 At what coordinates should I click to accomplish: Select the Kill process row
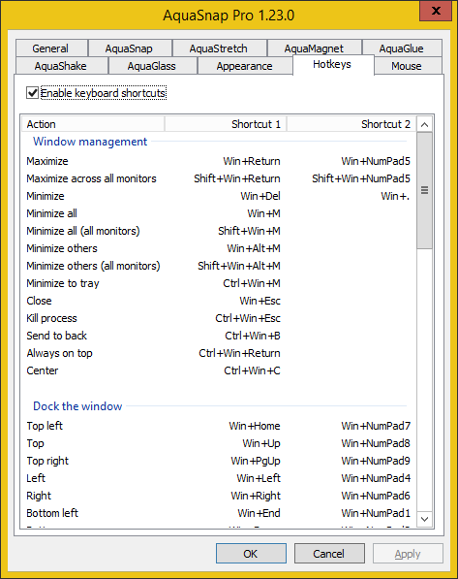pos(219,318)
